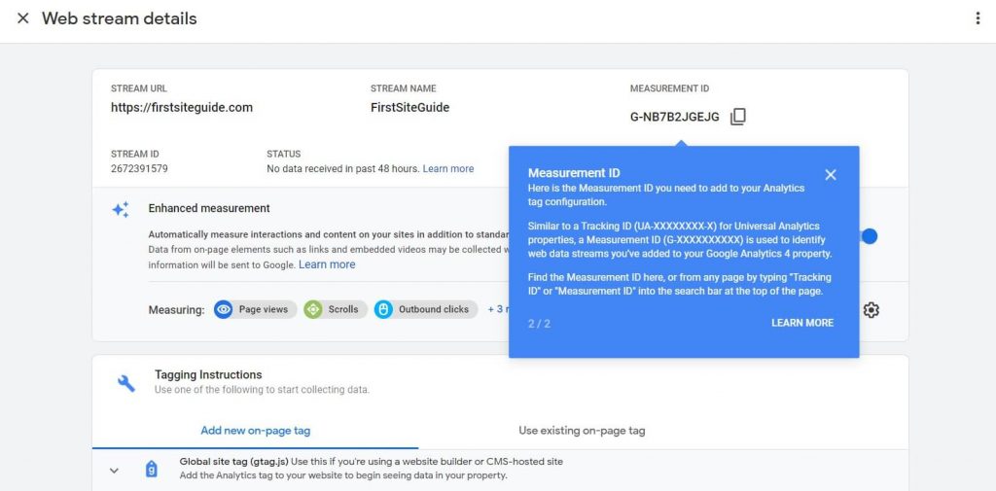Close the Web stream details panel
This screenshot has height=491, width=996.
pyautogui.click(x=22, y=18)
